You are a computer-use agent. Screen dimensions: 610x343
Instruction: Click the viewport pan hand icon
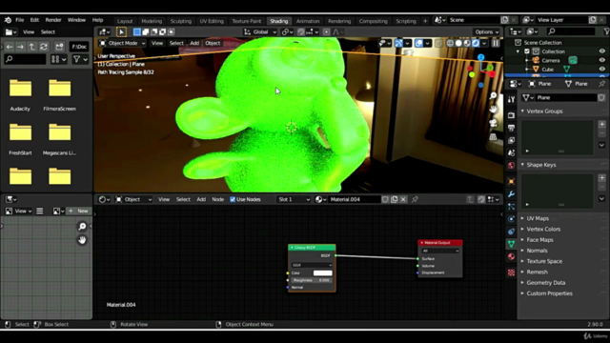point(493,110)
